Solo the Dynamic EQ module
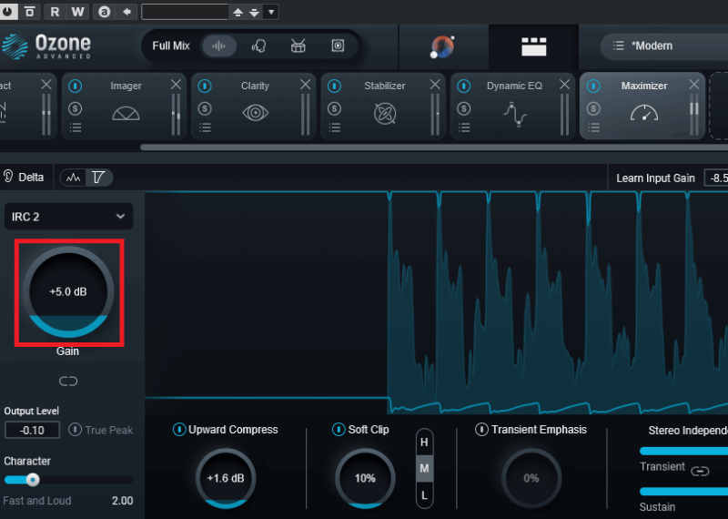This screenshot has height=519, width=728. click(x=464, y=108)
